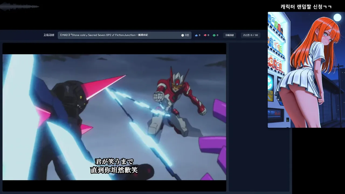Viewport: 345px width, 194px height.
Task: Click the clock icon beside 0초
Action: coord(182,35)
